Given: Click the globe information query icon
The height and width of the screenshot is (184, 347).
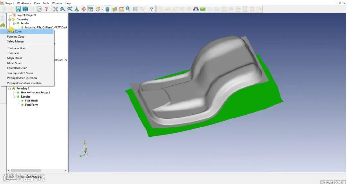Looking at the screenshot, I should pos(128,9).
